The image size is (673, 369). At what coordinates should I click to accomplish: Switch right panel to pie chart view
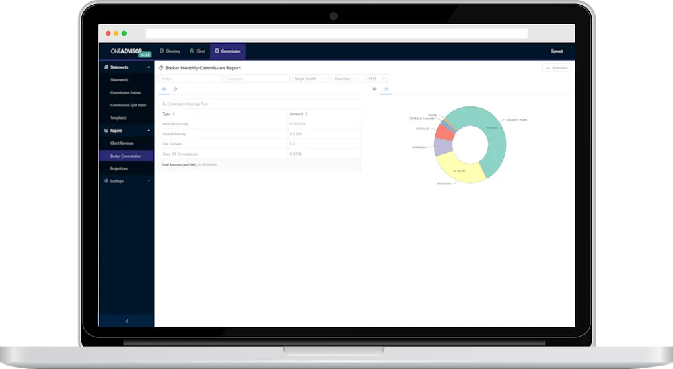(x=386, y=89)
